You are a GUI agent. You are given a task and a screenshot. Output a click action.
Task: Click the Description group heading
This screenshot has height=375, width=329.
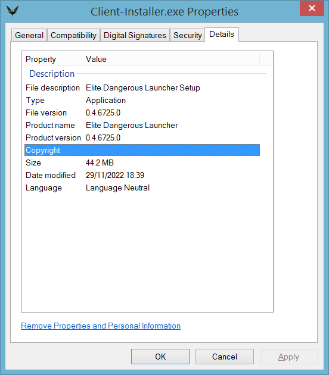[52, 74]
